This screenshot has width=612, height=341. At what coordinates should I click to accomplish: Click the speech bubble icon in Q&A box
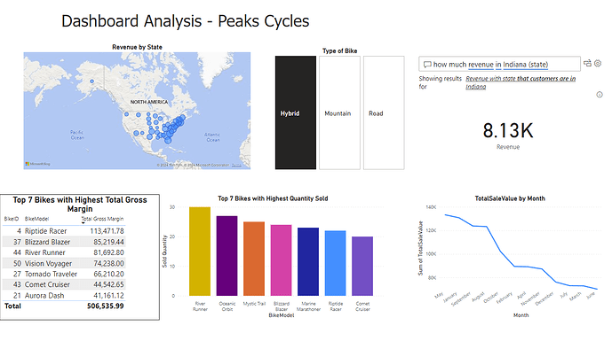click(427, 65)
